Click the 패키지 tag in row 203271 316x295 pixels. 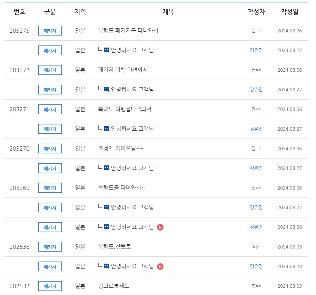coord(50,109)
